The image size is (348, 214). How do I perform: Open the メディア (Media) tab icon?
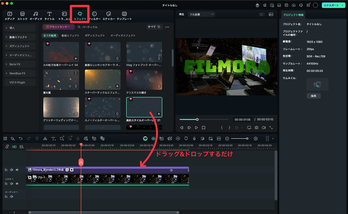coord(9,15)
